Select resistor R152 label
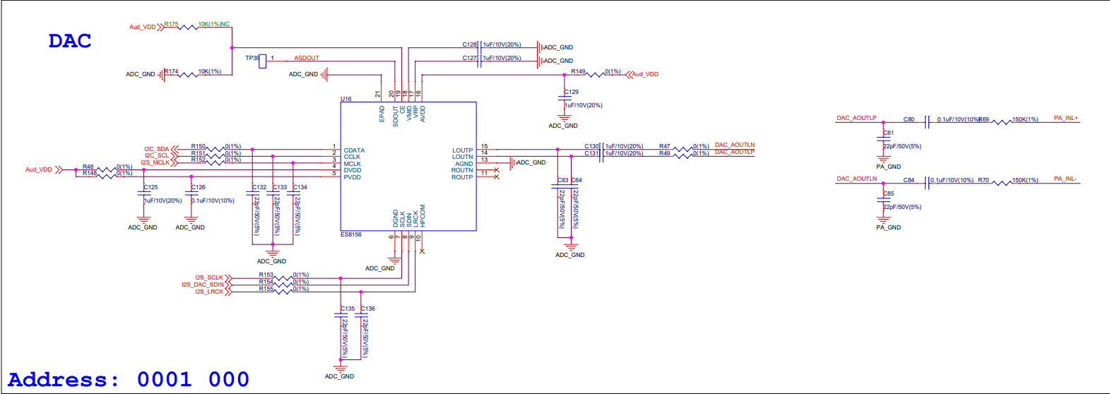Image resolution: width=1110 pixels, height=394 pixels. (198, 160)
